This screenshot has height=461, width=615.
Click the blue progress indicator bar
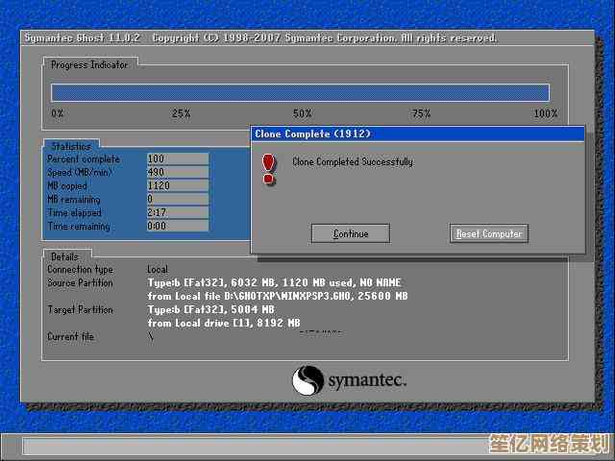(x=300, y=92)
